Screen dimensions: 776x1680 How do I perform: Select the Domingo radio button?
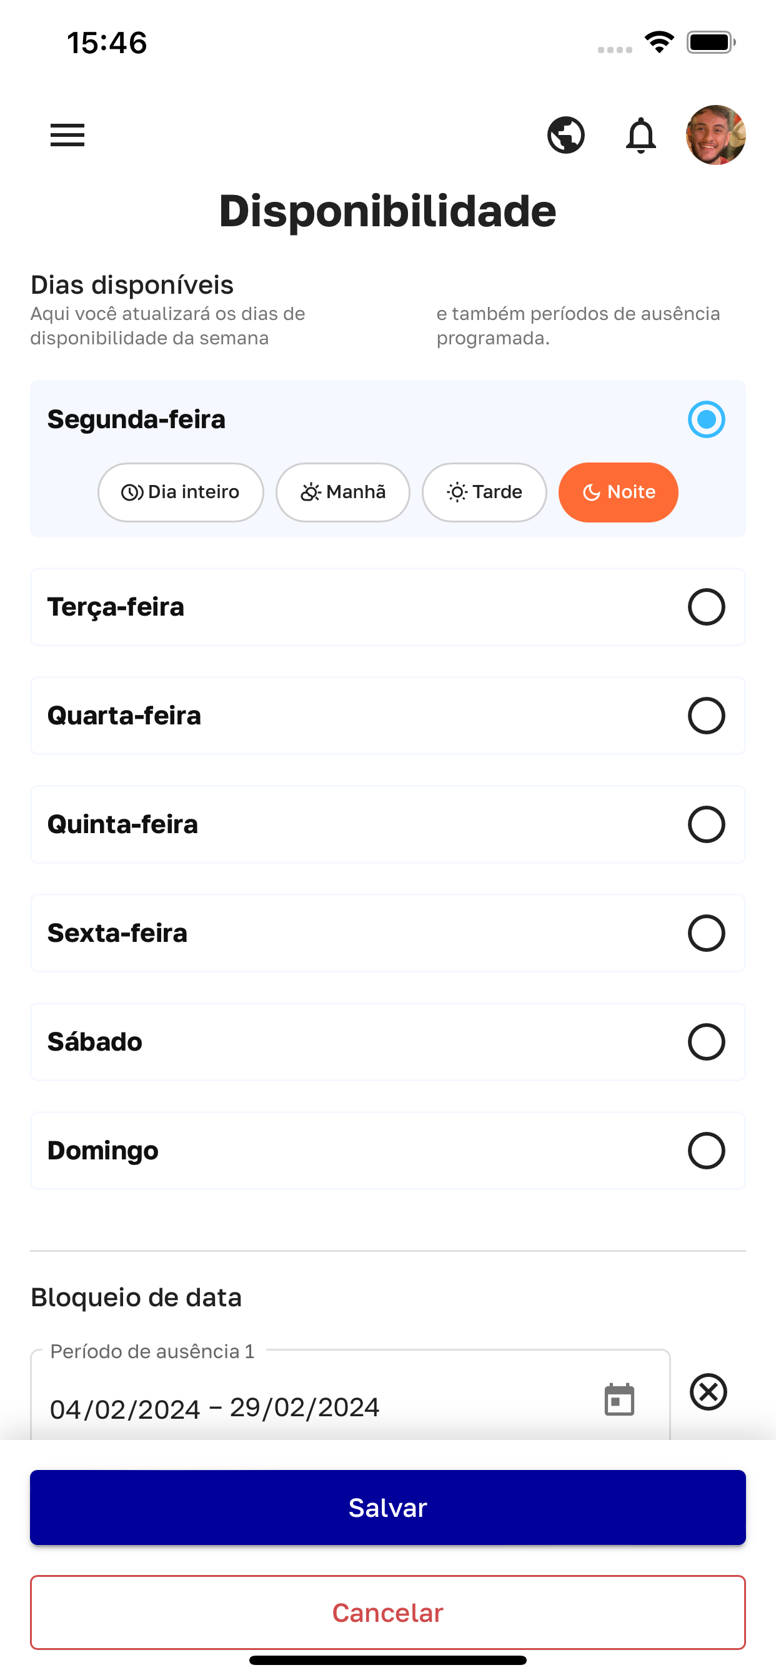tap(706, 1151)
